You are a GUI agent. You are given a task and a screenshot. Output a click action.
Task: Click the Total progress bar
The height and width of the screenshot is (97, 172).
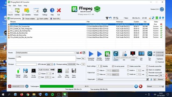pos(87,86)
